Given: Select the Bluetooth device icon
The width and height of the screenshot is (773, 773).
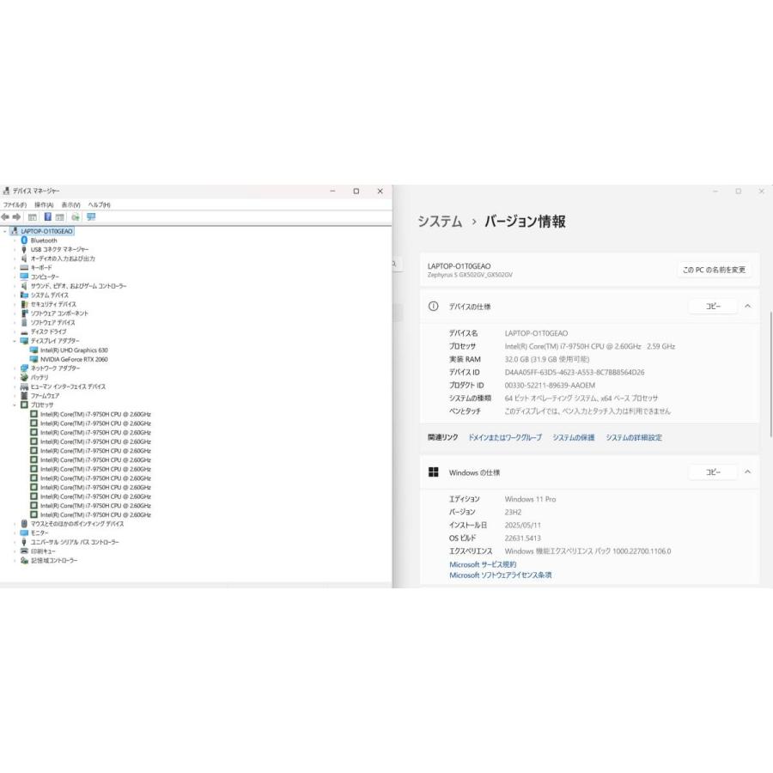Looking at the screenshot, I should (x=24, y=240).
